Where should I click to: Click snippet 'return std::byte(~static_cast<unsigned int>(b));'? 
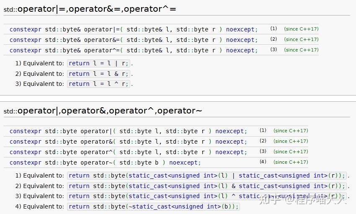click(x=153, y=207)
